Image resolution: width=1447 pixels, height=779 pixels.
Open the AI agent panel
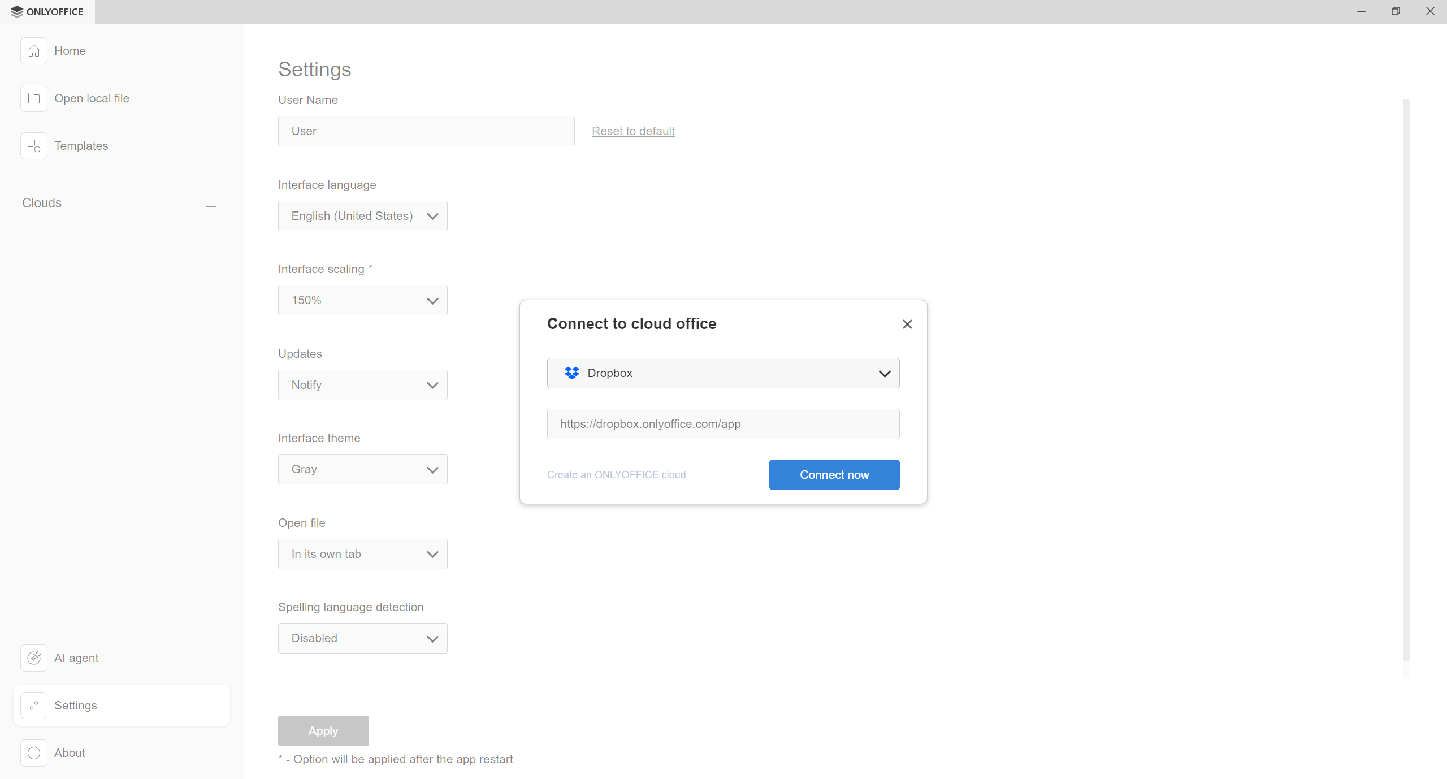tap(33, 657)
